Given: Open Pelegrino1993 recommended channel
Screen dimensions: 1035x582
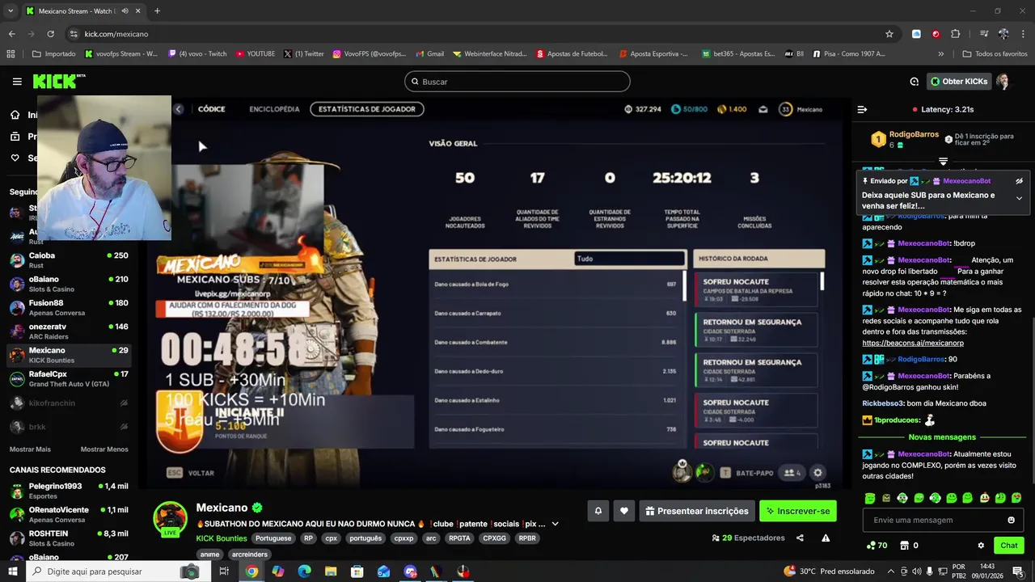Looking at the screenshot, I should coord(69,491).
